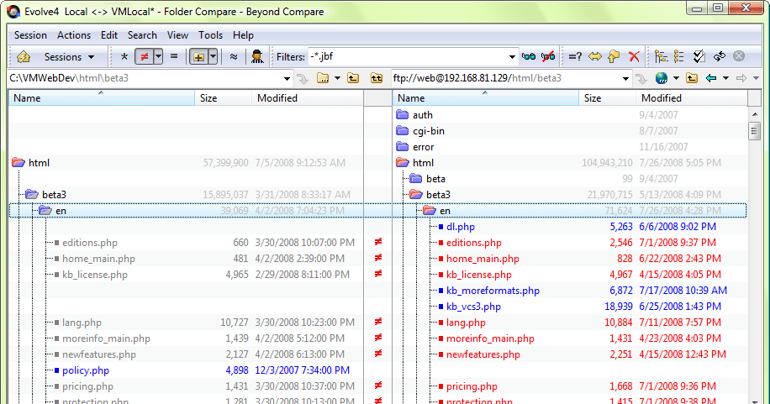This screenshot has height=404, width=770.
Task: Click the Filters input field
Action: coord(407,57)
